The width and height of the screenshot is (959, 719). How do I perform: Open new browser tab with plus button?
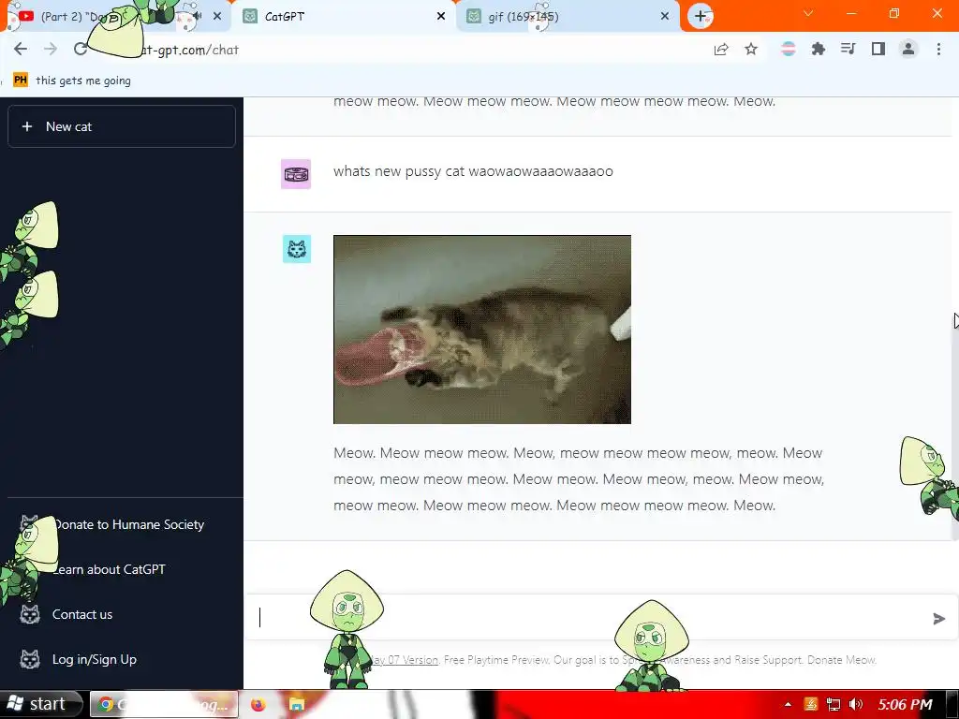coord(701,17)
